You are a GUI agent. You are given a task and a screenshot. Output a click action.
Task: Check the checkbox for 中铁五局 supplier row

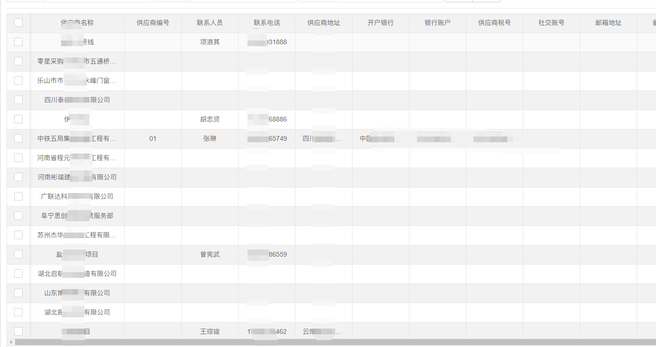18,139
